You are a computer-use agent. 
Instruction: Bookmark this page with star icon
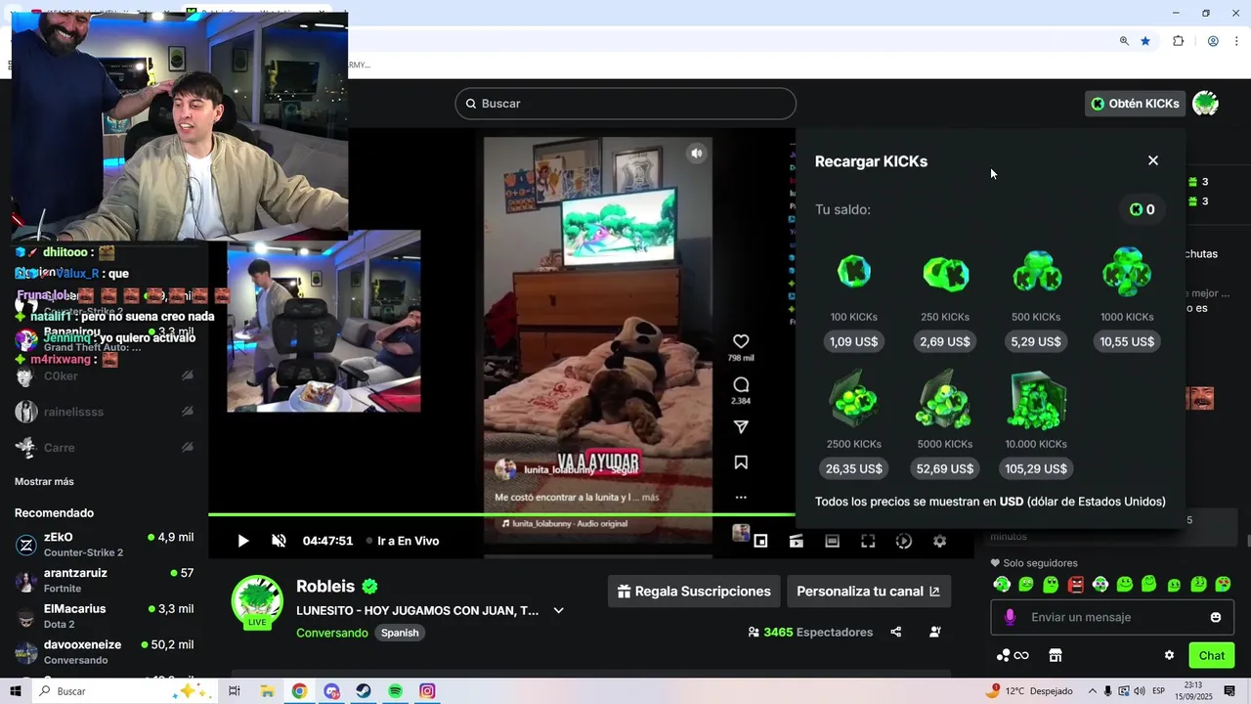[x=1145, y=41]
